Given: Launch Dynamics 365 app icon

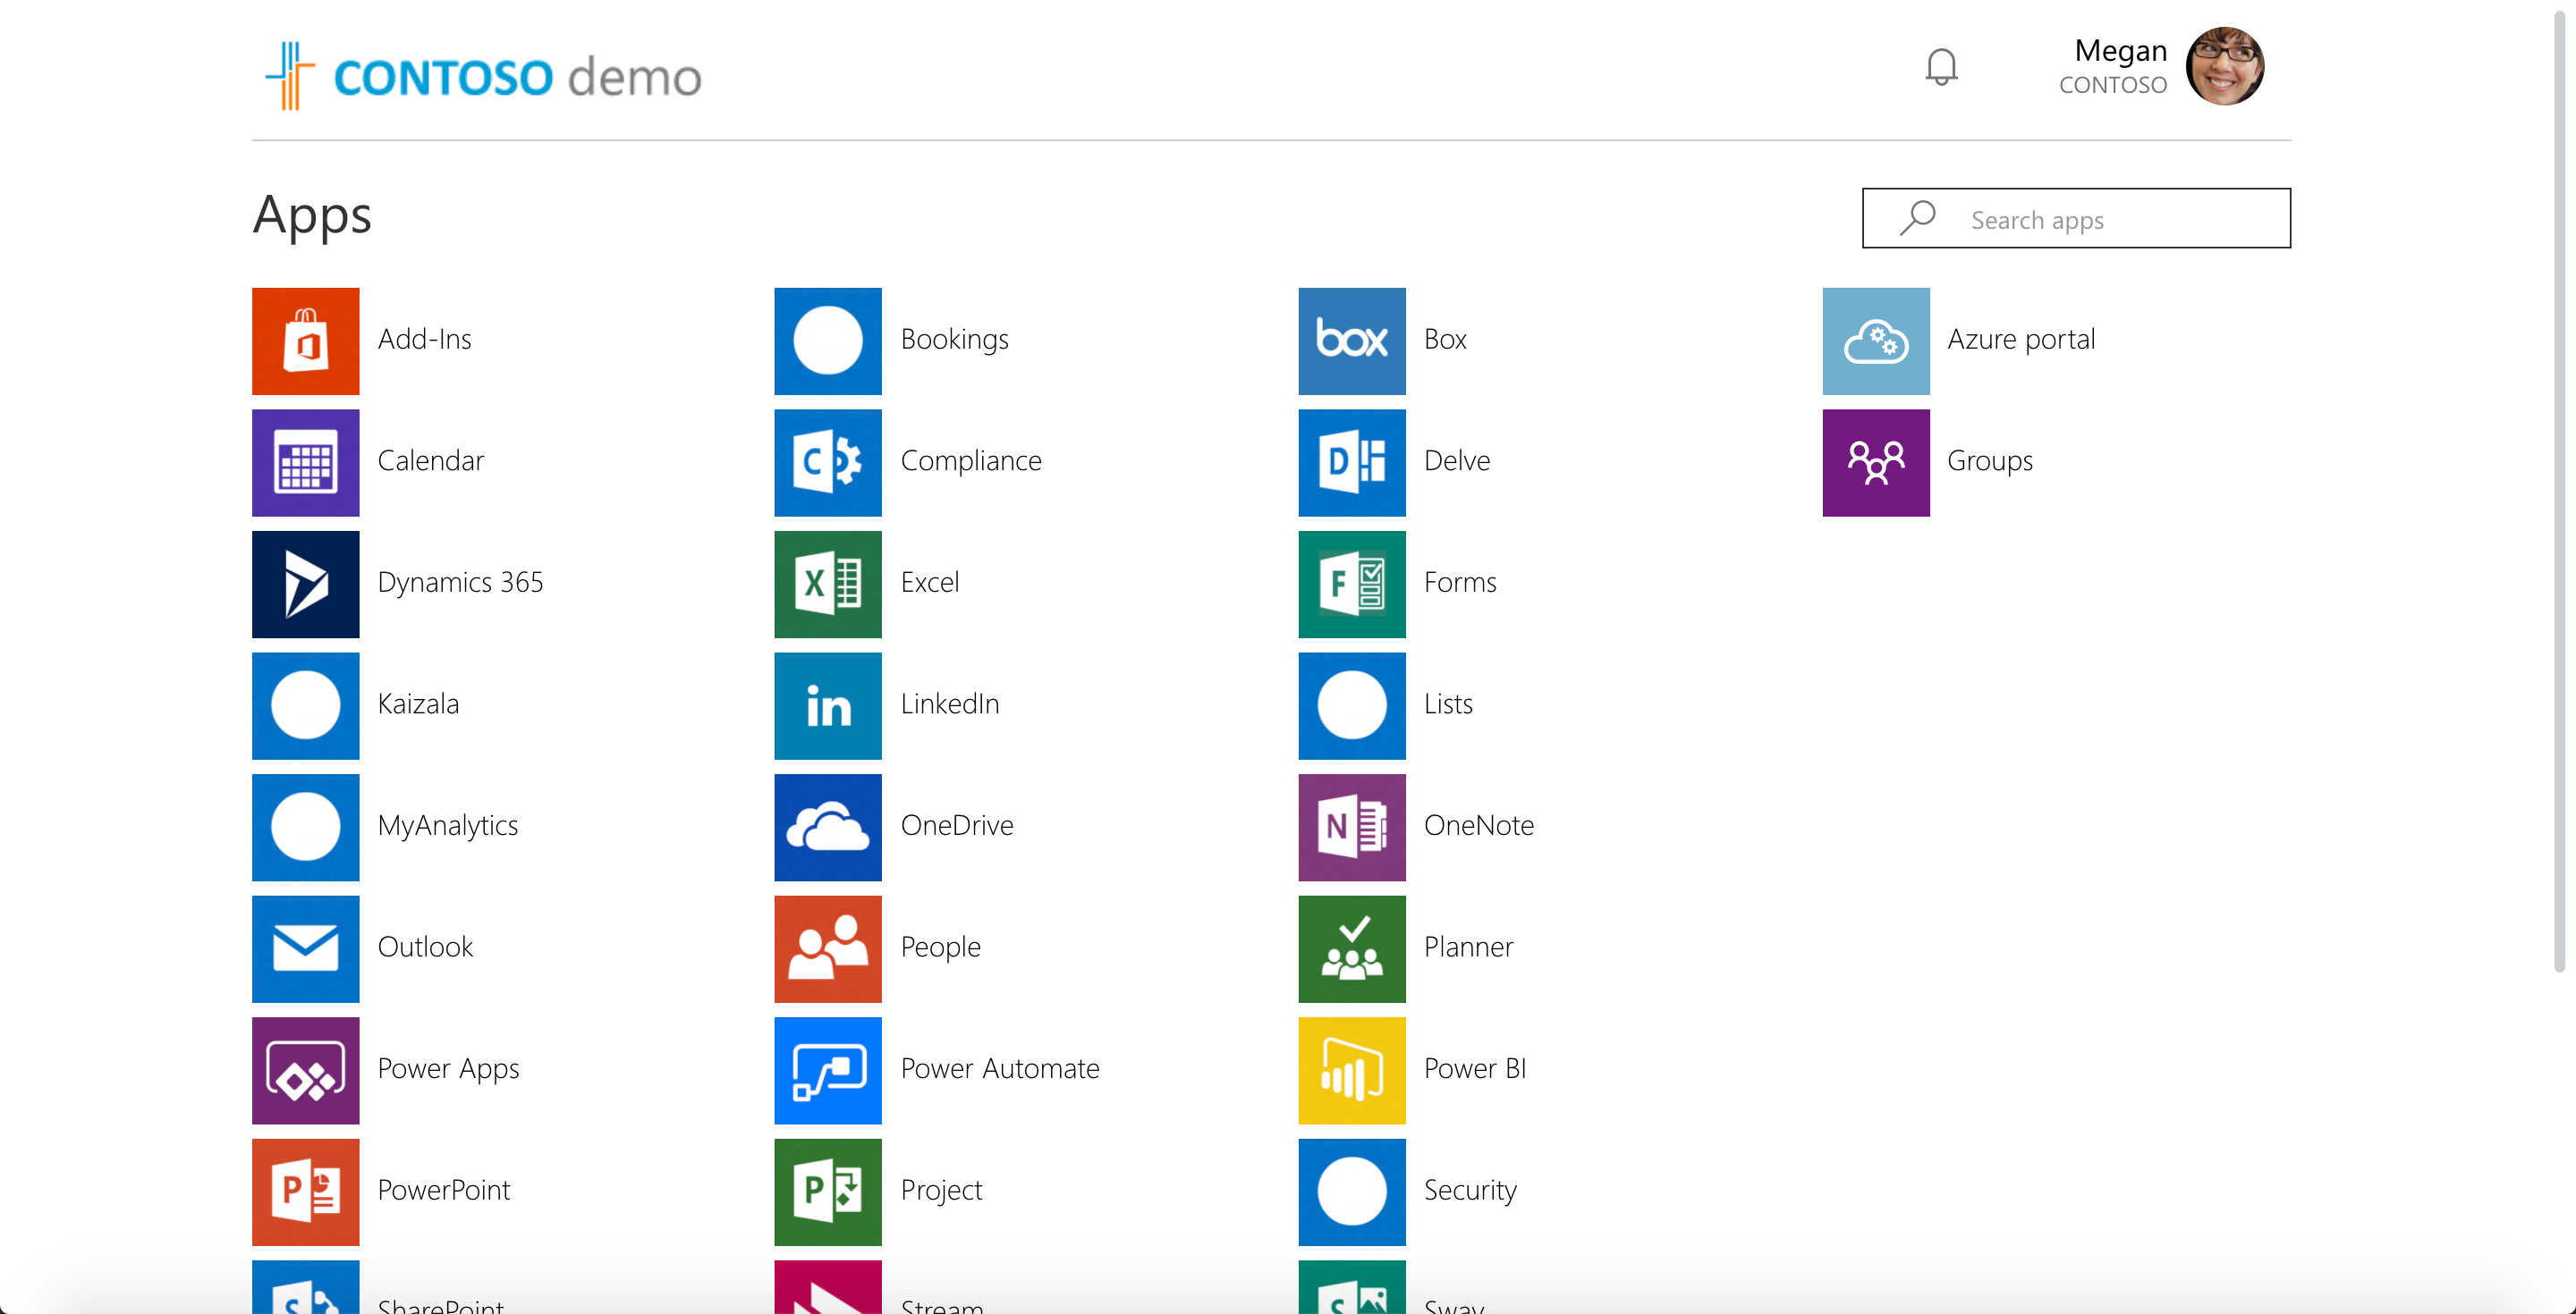Looking at the screenshot, I should click(x=305, y=584).
